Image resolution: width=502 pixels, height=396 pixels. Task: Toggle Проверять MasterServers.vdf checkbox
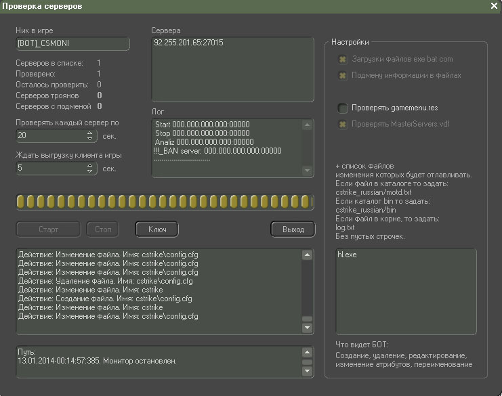343,124
